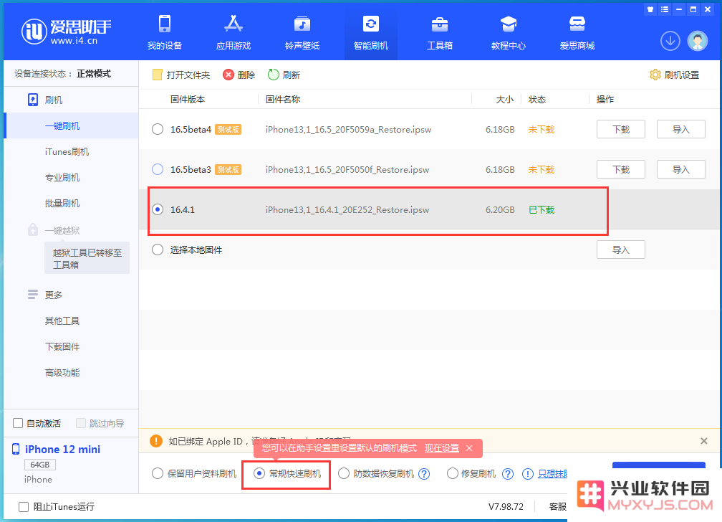Click the 更多 sidebar section header
Viewport: 722px width, 522px height.
tap(45, 295)
